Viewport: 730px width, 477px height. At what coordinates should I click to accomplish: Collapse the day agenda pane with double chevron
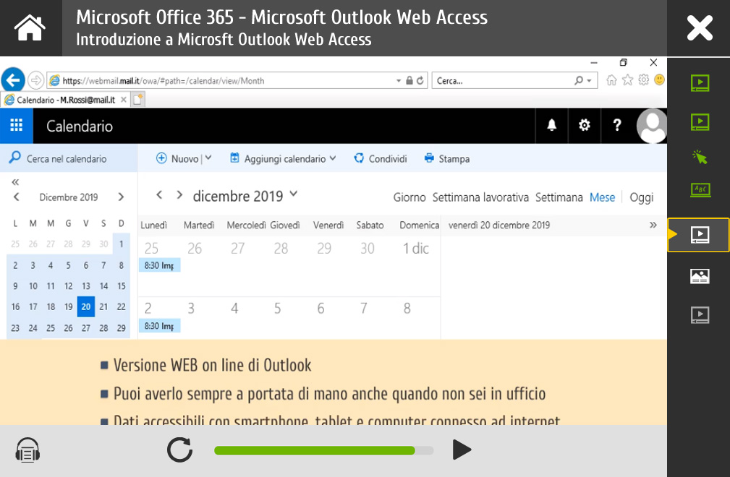point(653,225)
